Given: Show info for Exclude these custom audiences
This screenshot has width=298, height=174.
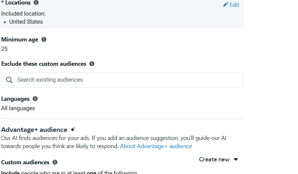Looking at the screenshot, I should point(92,64).
